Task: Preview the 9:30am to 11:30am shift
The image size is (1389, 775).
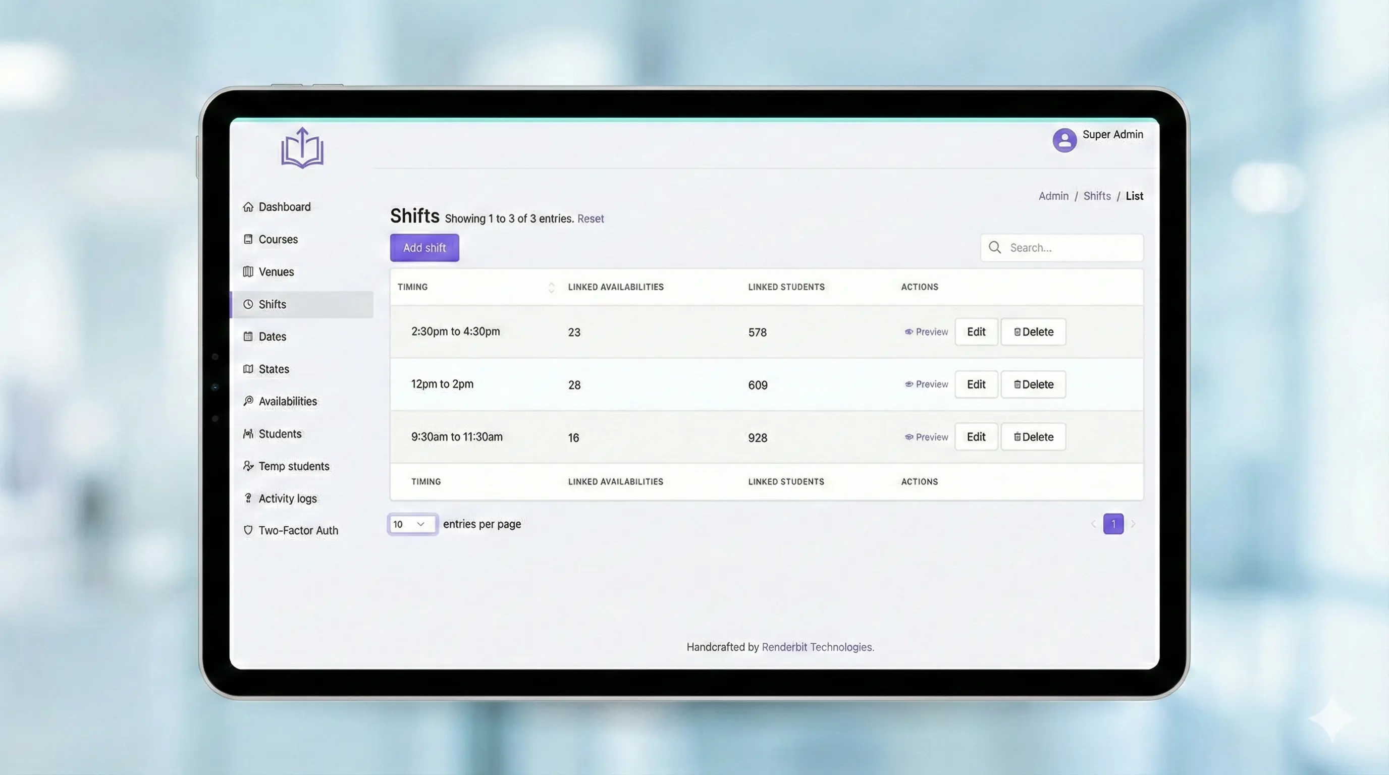Action: tap(926, 436)
